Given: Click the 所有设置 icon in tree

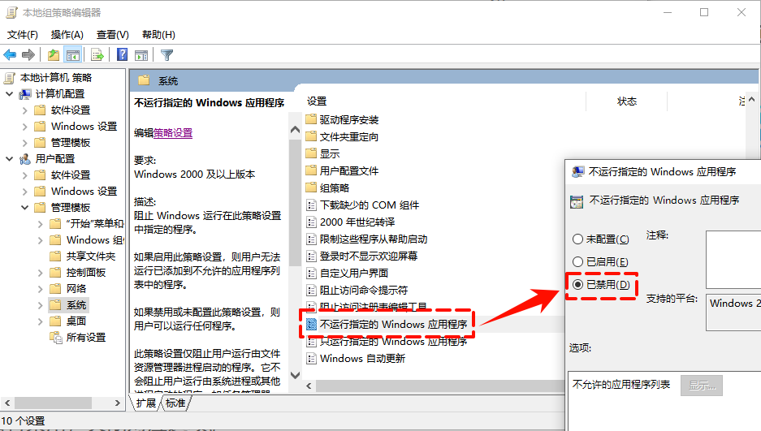Looking at the screenshot, I should (x=56, y=338).
